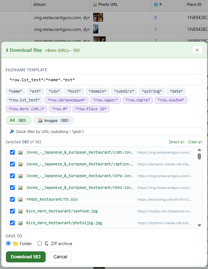Close the Download files dialog
The image size is (208, 269).
[197, 50]
